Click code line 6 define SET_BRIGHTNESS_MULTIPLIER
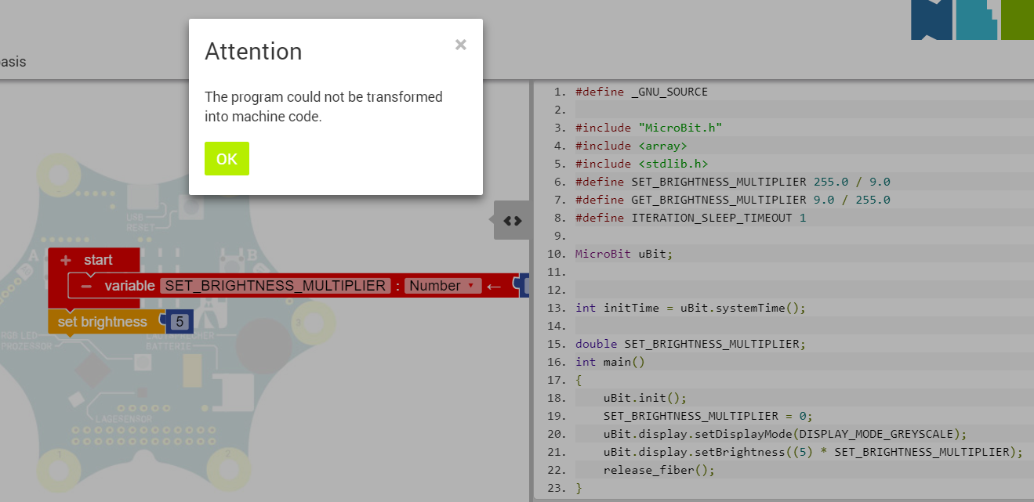This screenshot has height=502, width=1034. [x=732, y=182]
